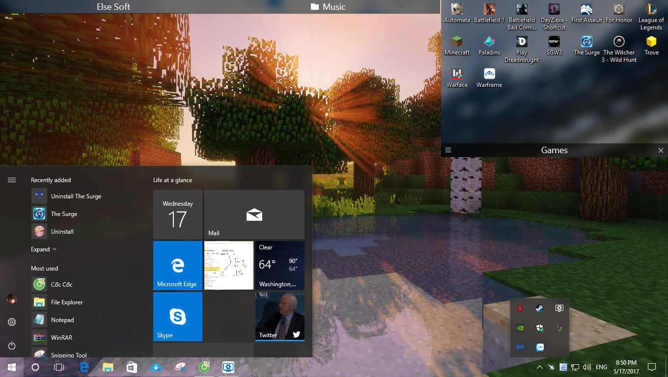Screen dimensions: 668x377
Task: Open the Microsoft Edge tile
Action: (178, 266)
